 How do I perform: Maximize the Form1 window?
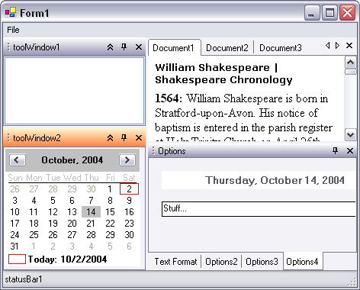(329, 12)
